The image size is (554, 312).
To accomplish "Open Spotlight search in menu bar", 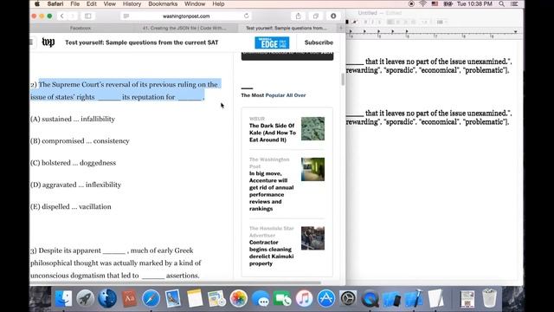I will (501, 3).
